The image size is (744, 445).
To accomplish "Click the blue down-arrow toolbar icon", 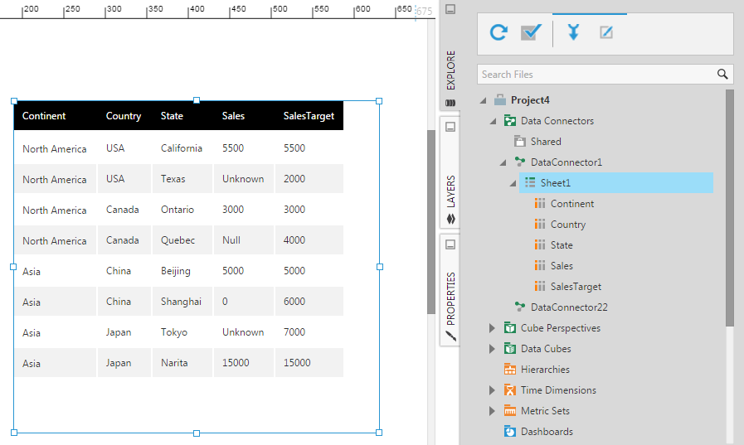I will tap(572, 32).
